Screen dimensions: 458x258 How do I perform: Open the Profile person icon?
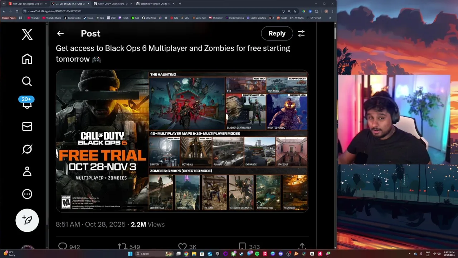coord(27,171)
